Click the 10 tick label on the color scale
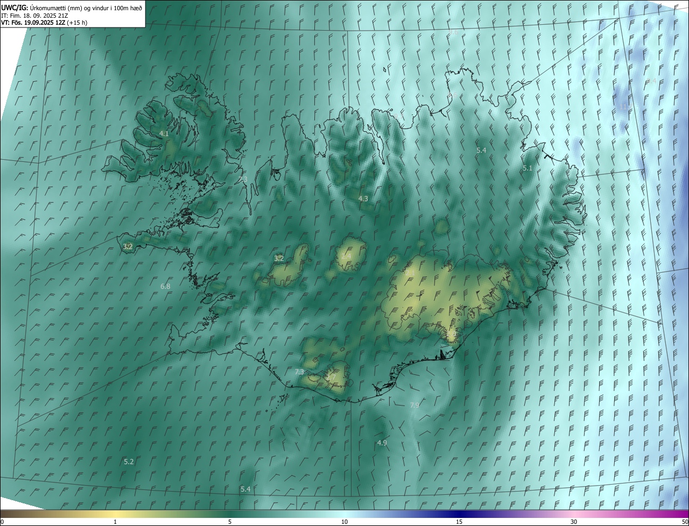The width and height of the screenshot is (689, 526). coord(344,522)
